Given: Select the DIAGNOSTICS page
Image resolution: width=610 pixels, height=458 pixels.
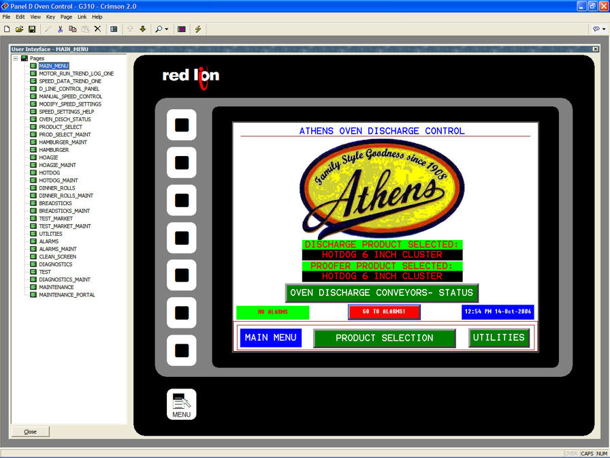Looking at the screenshot, I should [56, 264].
